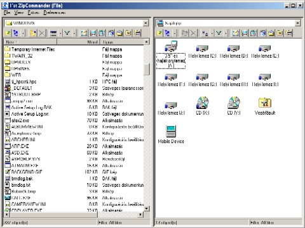This screenshot has height=228, width=305.
Task: Select the CD (Y:) drive icon
Action: [234, 106]
